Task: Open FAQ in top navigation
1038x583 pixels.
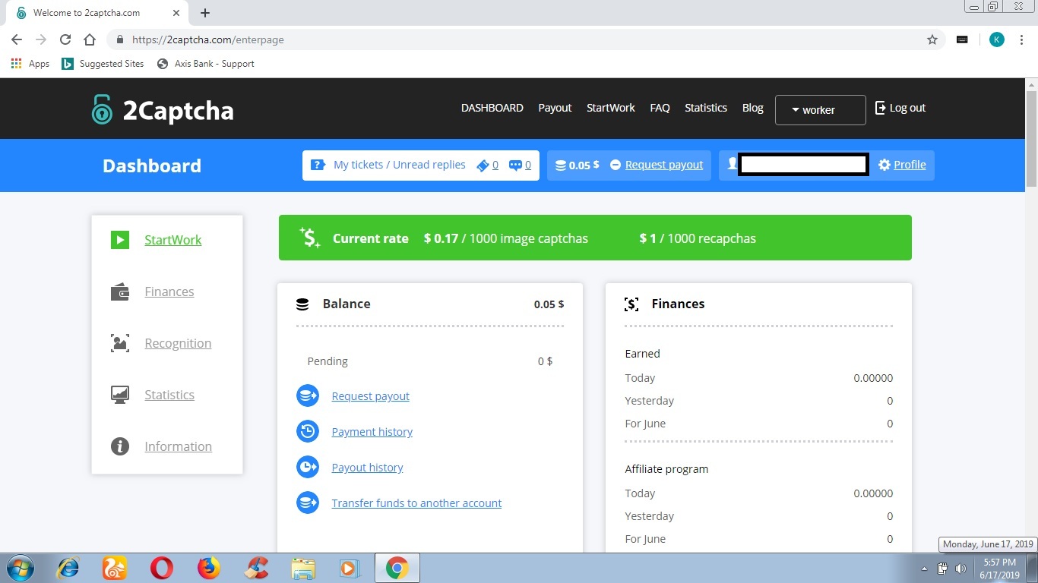Action: tap(660, 108)
